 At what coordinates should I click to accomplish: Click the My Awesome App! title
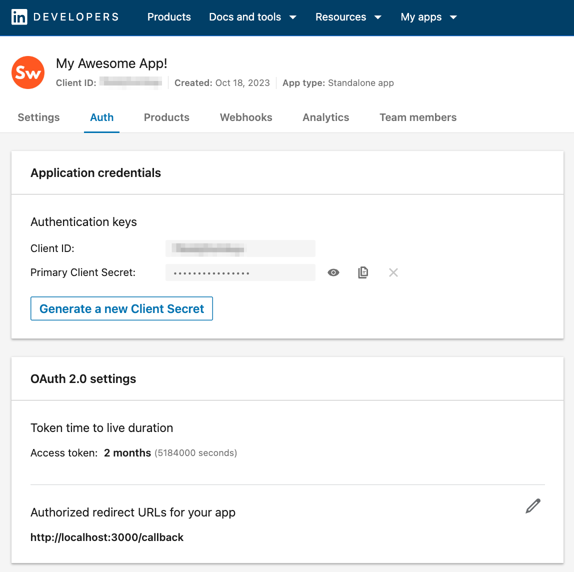(x=111, y=63)
